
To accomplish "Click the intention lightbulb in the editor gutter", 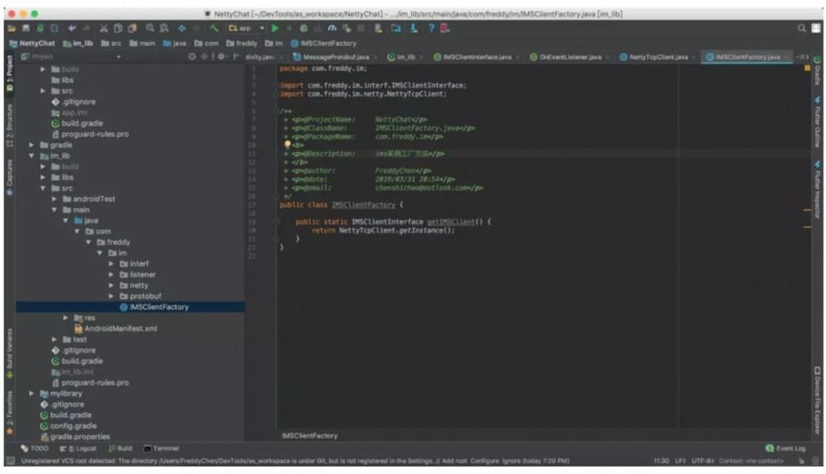I will coord(287,144).
